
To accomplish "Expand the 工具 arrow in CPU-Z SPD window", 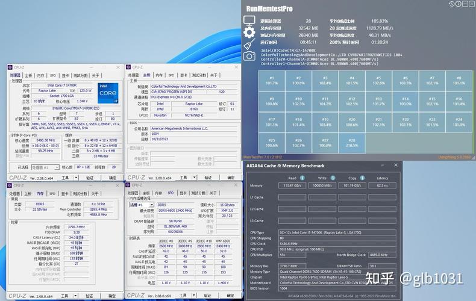I will pos(193,295).
